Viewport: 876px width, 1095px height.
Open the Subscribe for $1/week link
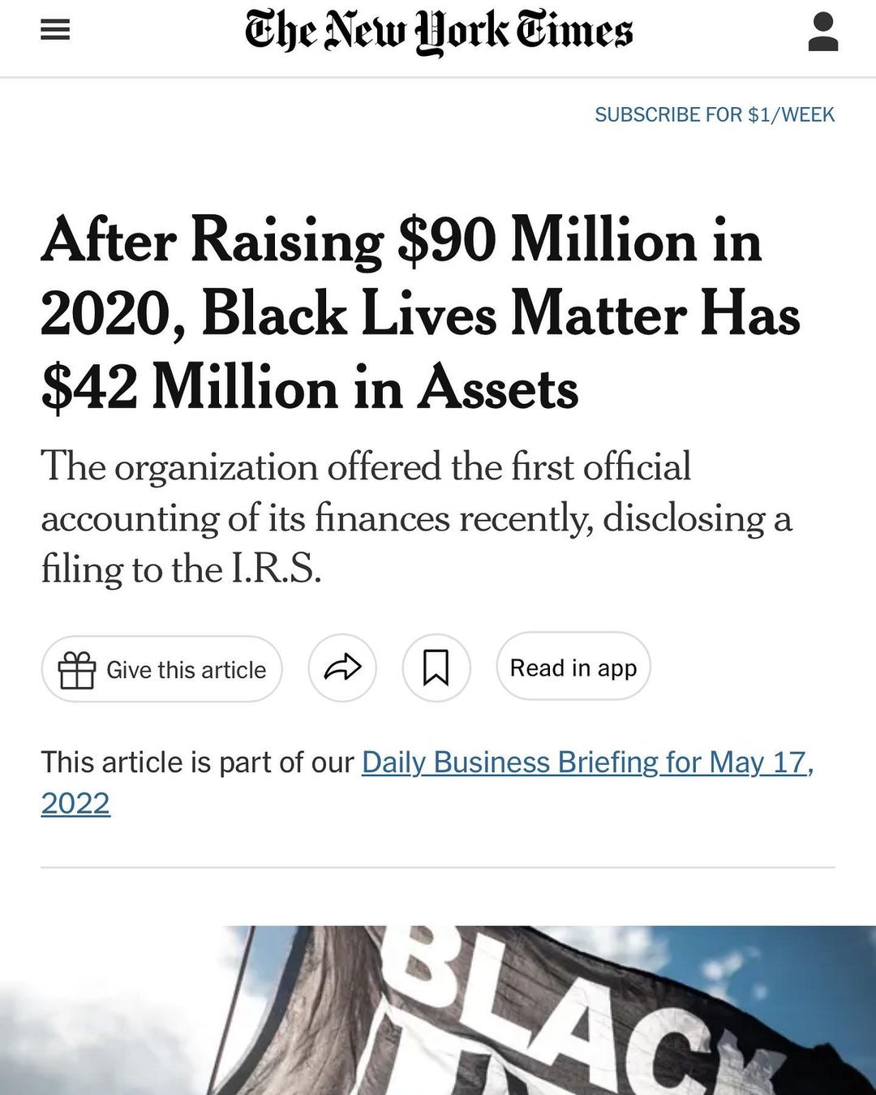pyautogui.click(x=714, y=114)
